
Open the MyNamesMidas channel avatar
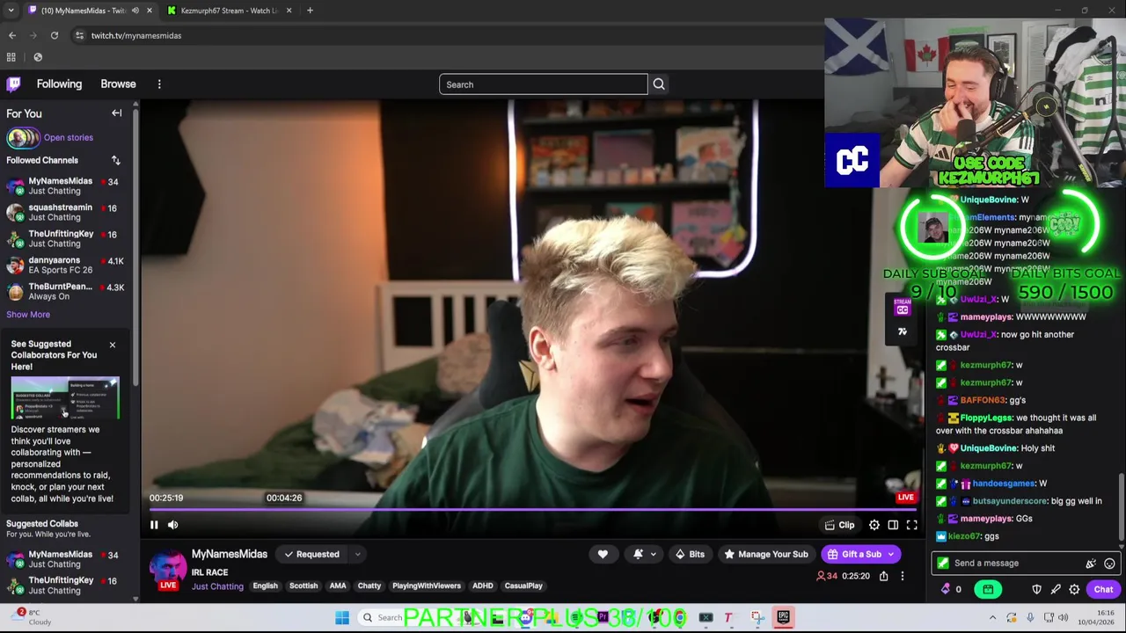click(x=167, y=566)
